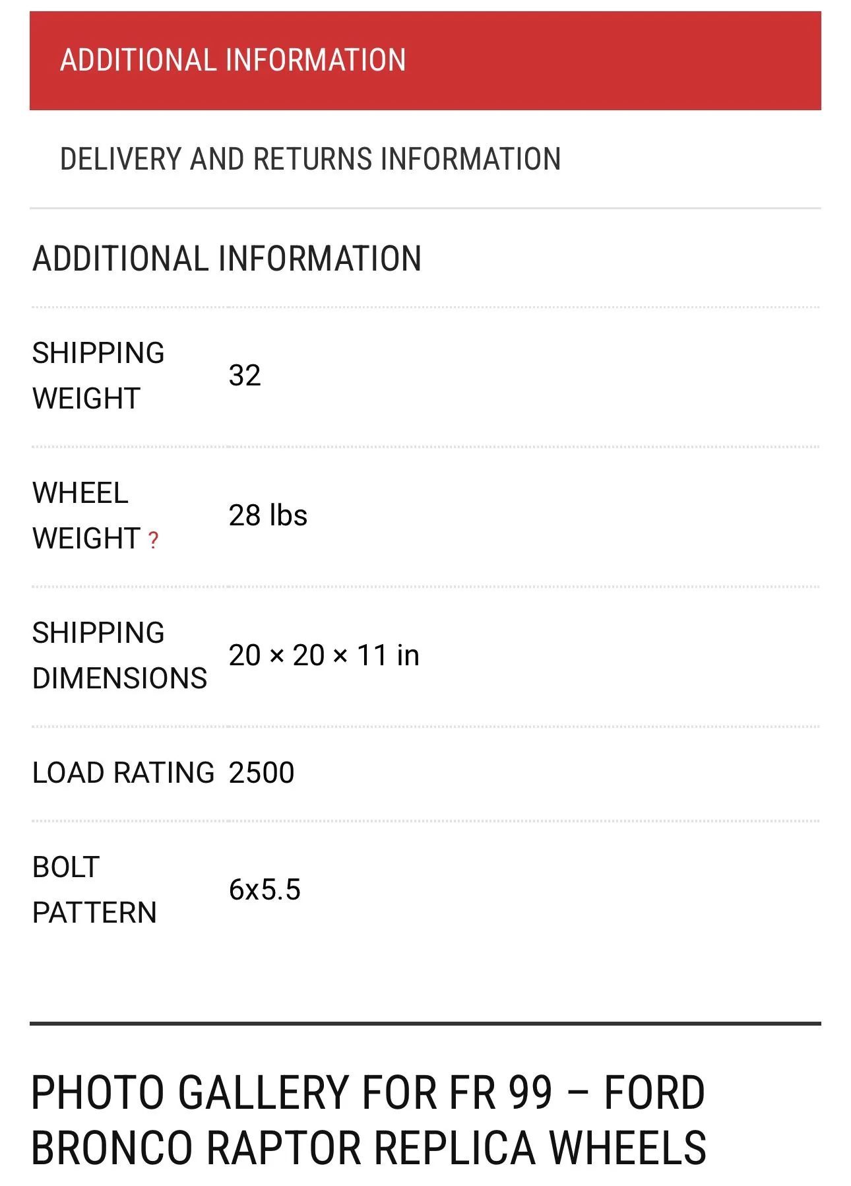Click the word DIMENSIONS in the shipping row
The image size is (851, 1186).
click(x=119, y=678)
